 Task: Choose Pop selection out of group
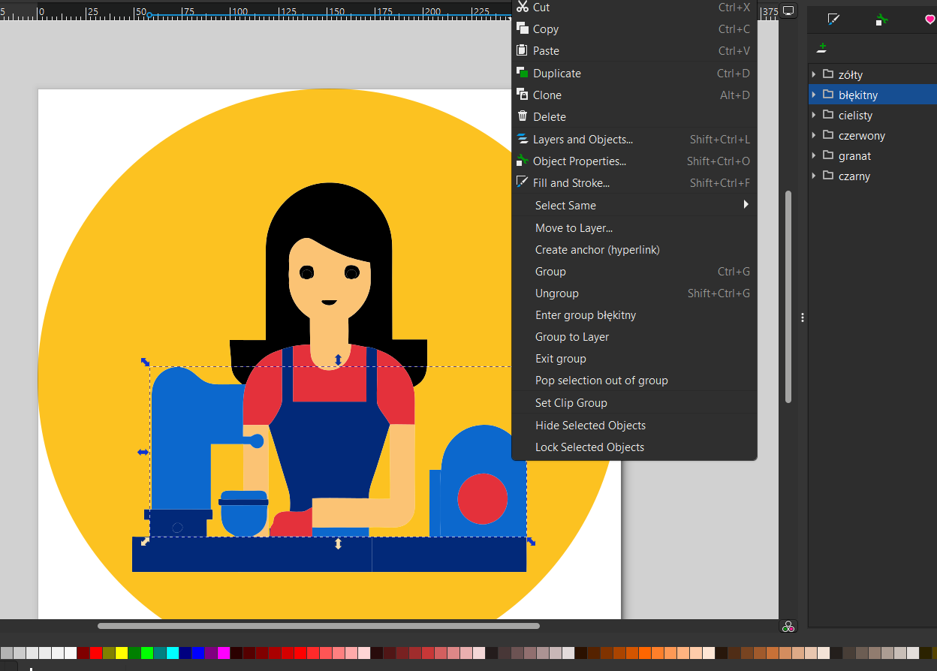(634, 381)
